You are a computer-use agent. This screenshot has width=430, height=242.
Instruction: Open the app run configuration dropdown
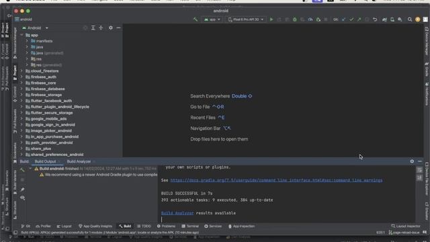point(212,19)
